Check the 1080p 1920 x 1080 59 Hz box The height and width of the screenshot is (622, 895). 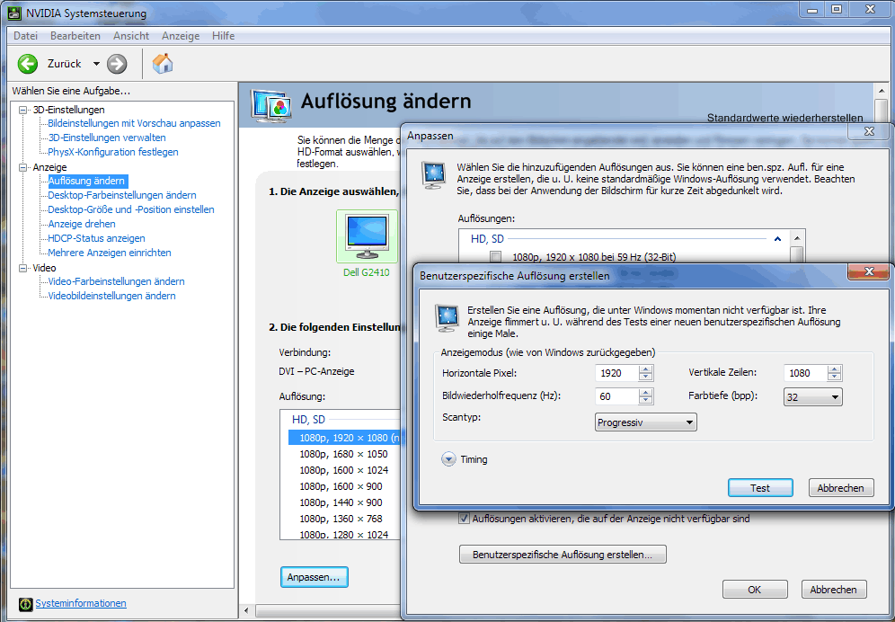495,257
